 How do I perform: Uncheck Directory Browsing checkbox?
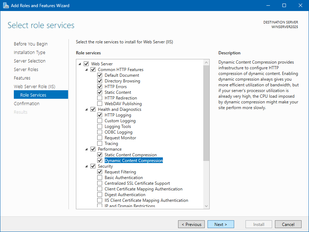click(100, 81)
